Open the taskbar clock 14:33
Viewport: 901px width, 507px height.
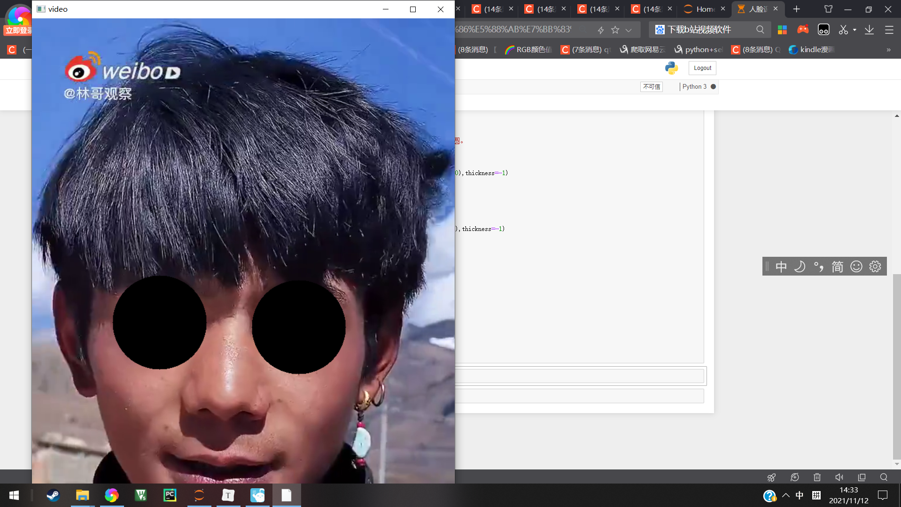pos(848,495)
